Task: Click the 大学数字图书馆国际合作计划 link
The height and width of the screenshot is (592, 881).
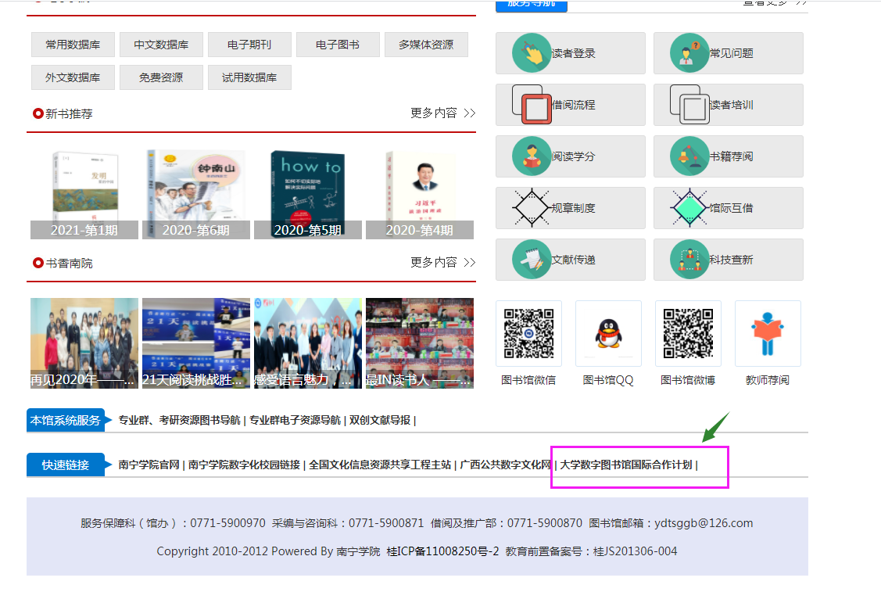Action: point(625,465)
